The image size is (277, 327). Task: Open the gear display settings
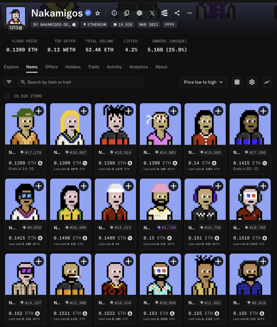coord(252,82)
